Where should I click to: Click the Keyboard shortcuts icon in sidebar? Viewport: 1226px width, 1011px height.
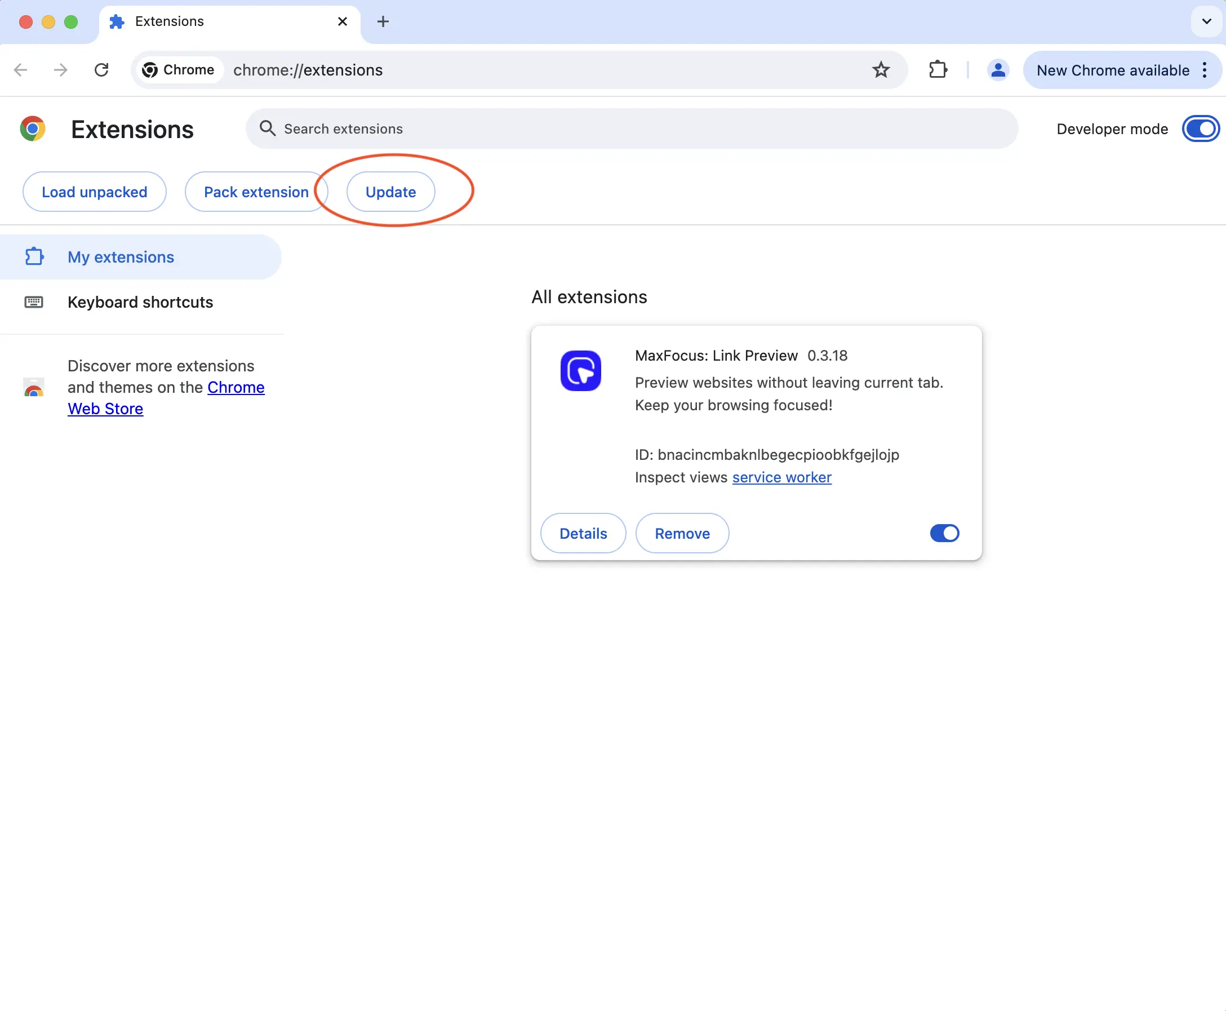[34, 303]
